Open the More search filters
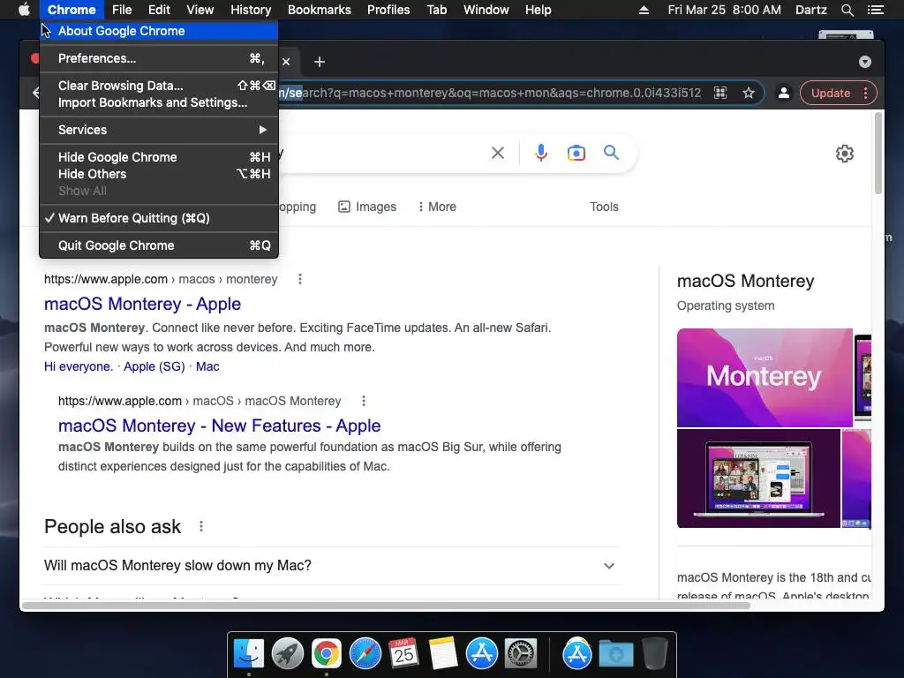Viewport: 904px width, 678px height. [x=437, y=207]
